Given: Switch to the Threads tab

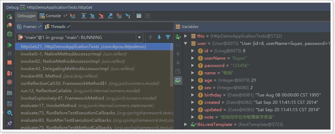Looking at the screenshot, I should (x=57, y=27).
